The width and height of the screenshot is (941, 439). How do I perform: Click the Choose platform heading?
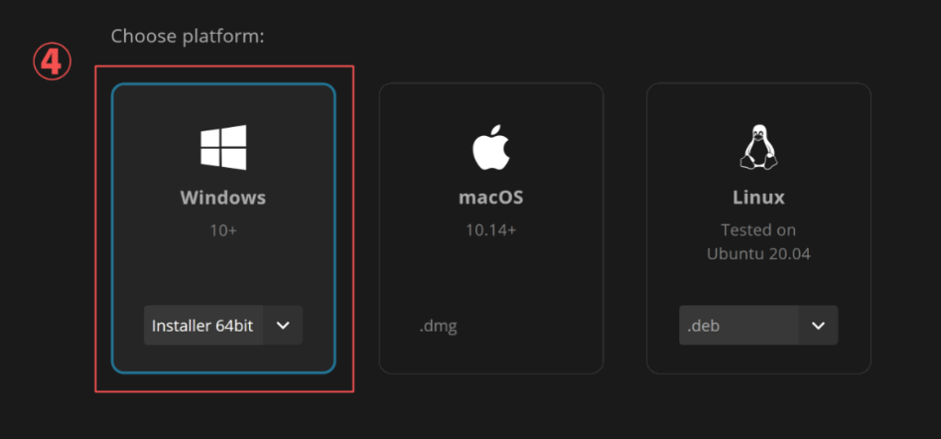[187, 37]
